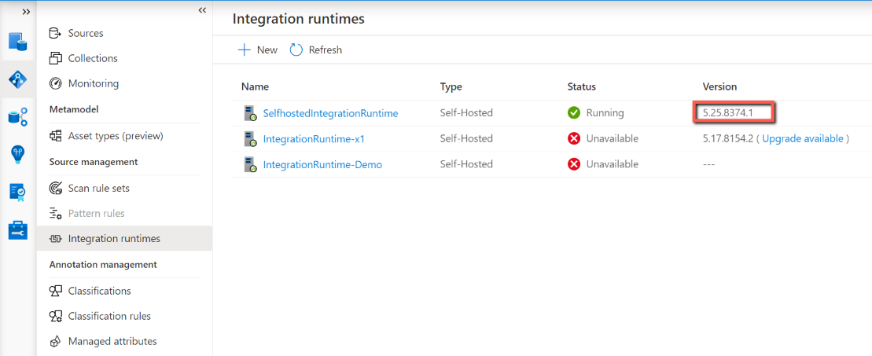Open SelfhostedIntegrationRuntime link
This screenshot has width=872, height=356.
point(330,113)
